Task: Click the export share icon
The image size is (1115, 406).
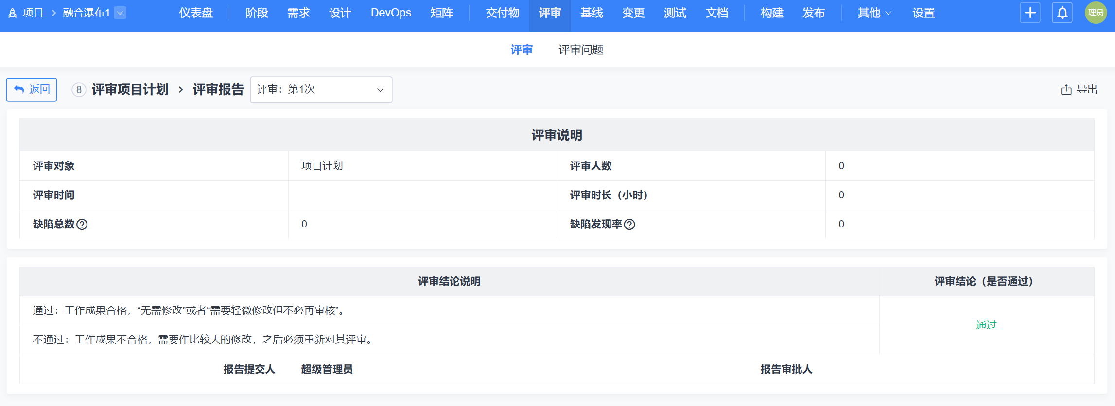Action: pyautogui.click(x=1066, y=90)
